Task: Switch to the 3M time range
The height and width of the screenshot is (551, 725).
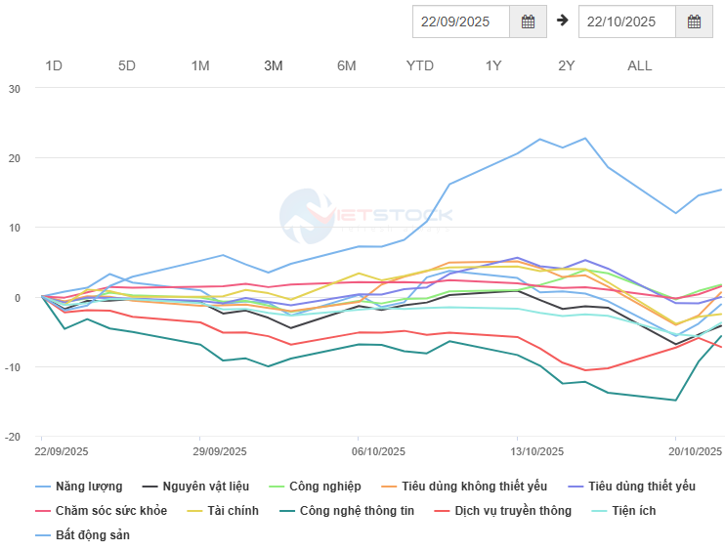Action: [x=274, y=65]
